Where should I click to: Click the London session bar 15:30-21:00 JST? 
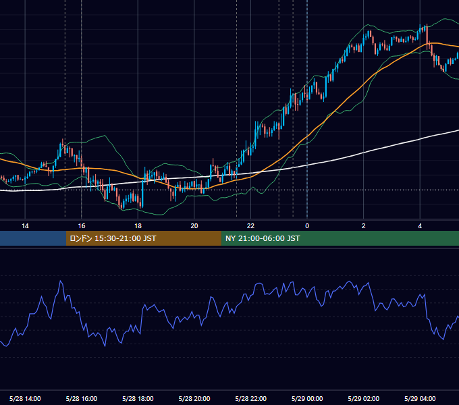click(x=143, y=238)
